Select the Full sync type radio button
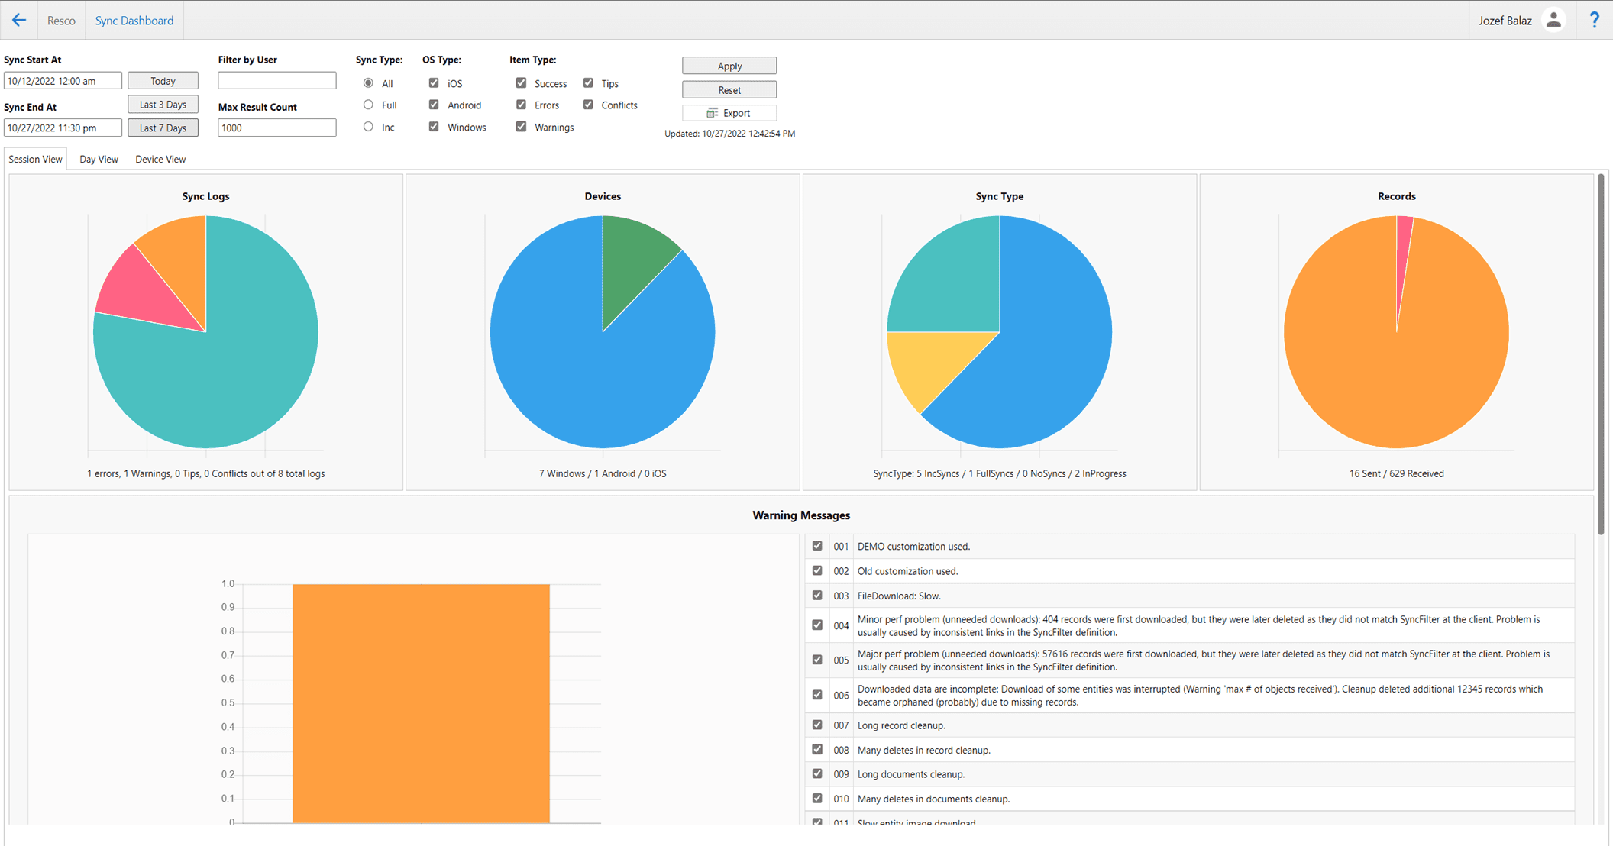Screen dimensions: 1613x846 (x=367, y=105)
